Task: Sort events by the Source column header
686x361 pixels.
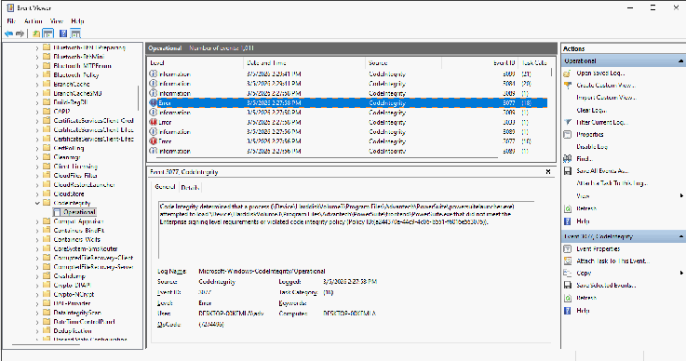Action: (x=403, y=63)
